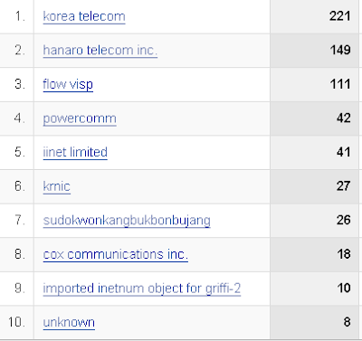The width and height of the screenshot is (362, 341).
Task: Select the cox communications inc. link
Action: point(116,254)
